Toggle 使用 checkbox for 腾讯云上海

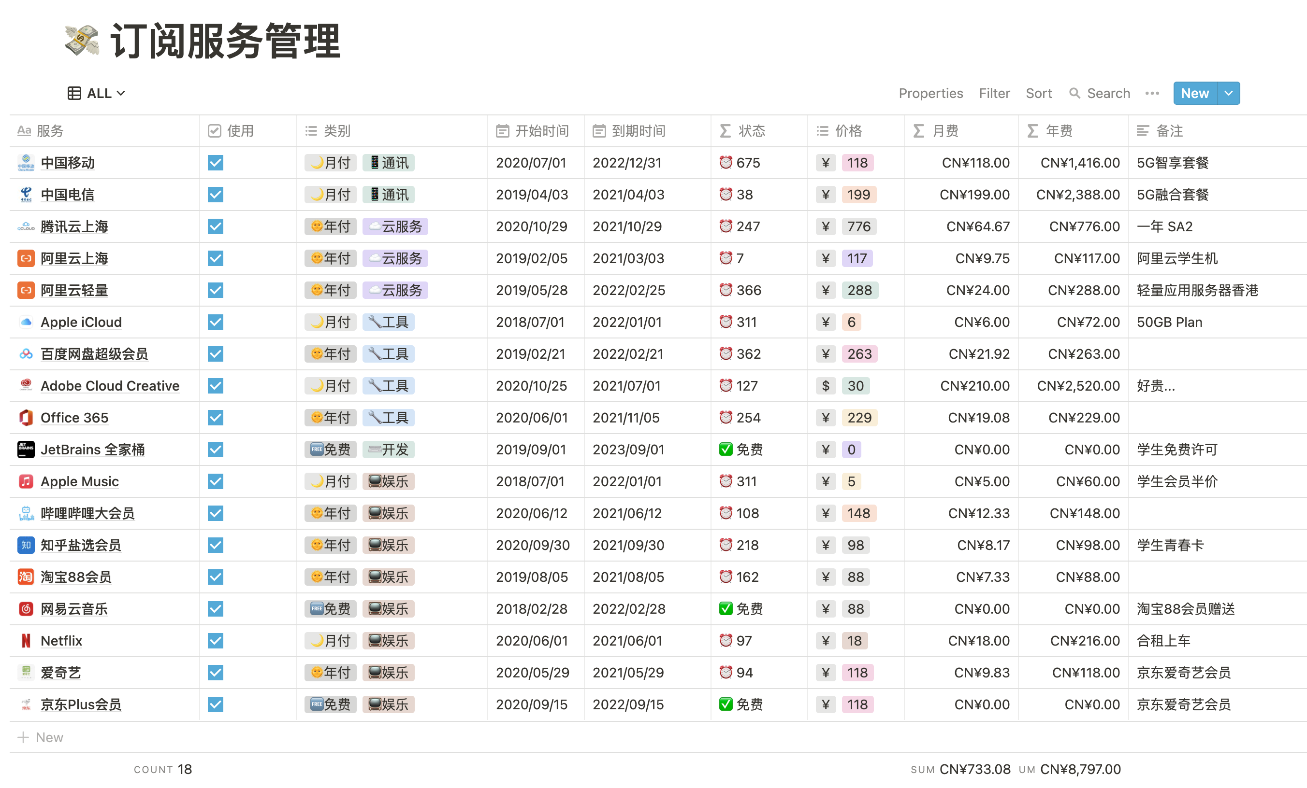pos(216,227)
